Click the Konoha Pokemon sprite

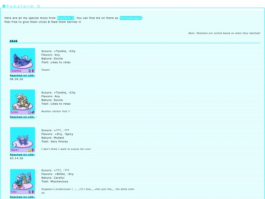click(x=23, y=101)
